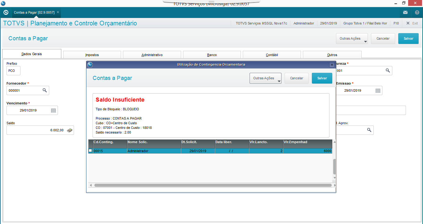Open Outras Ações dropdown in the dialog
Screen dimensions: 423x224
click(x=265, y=78)
